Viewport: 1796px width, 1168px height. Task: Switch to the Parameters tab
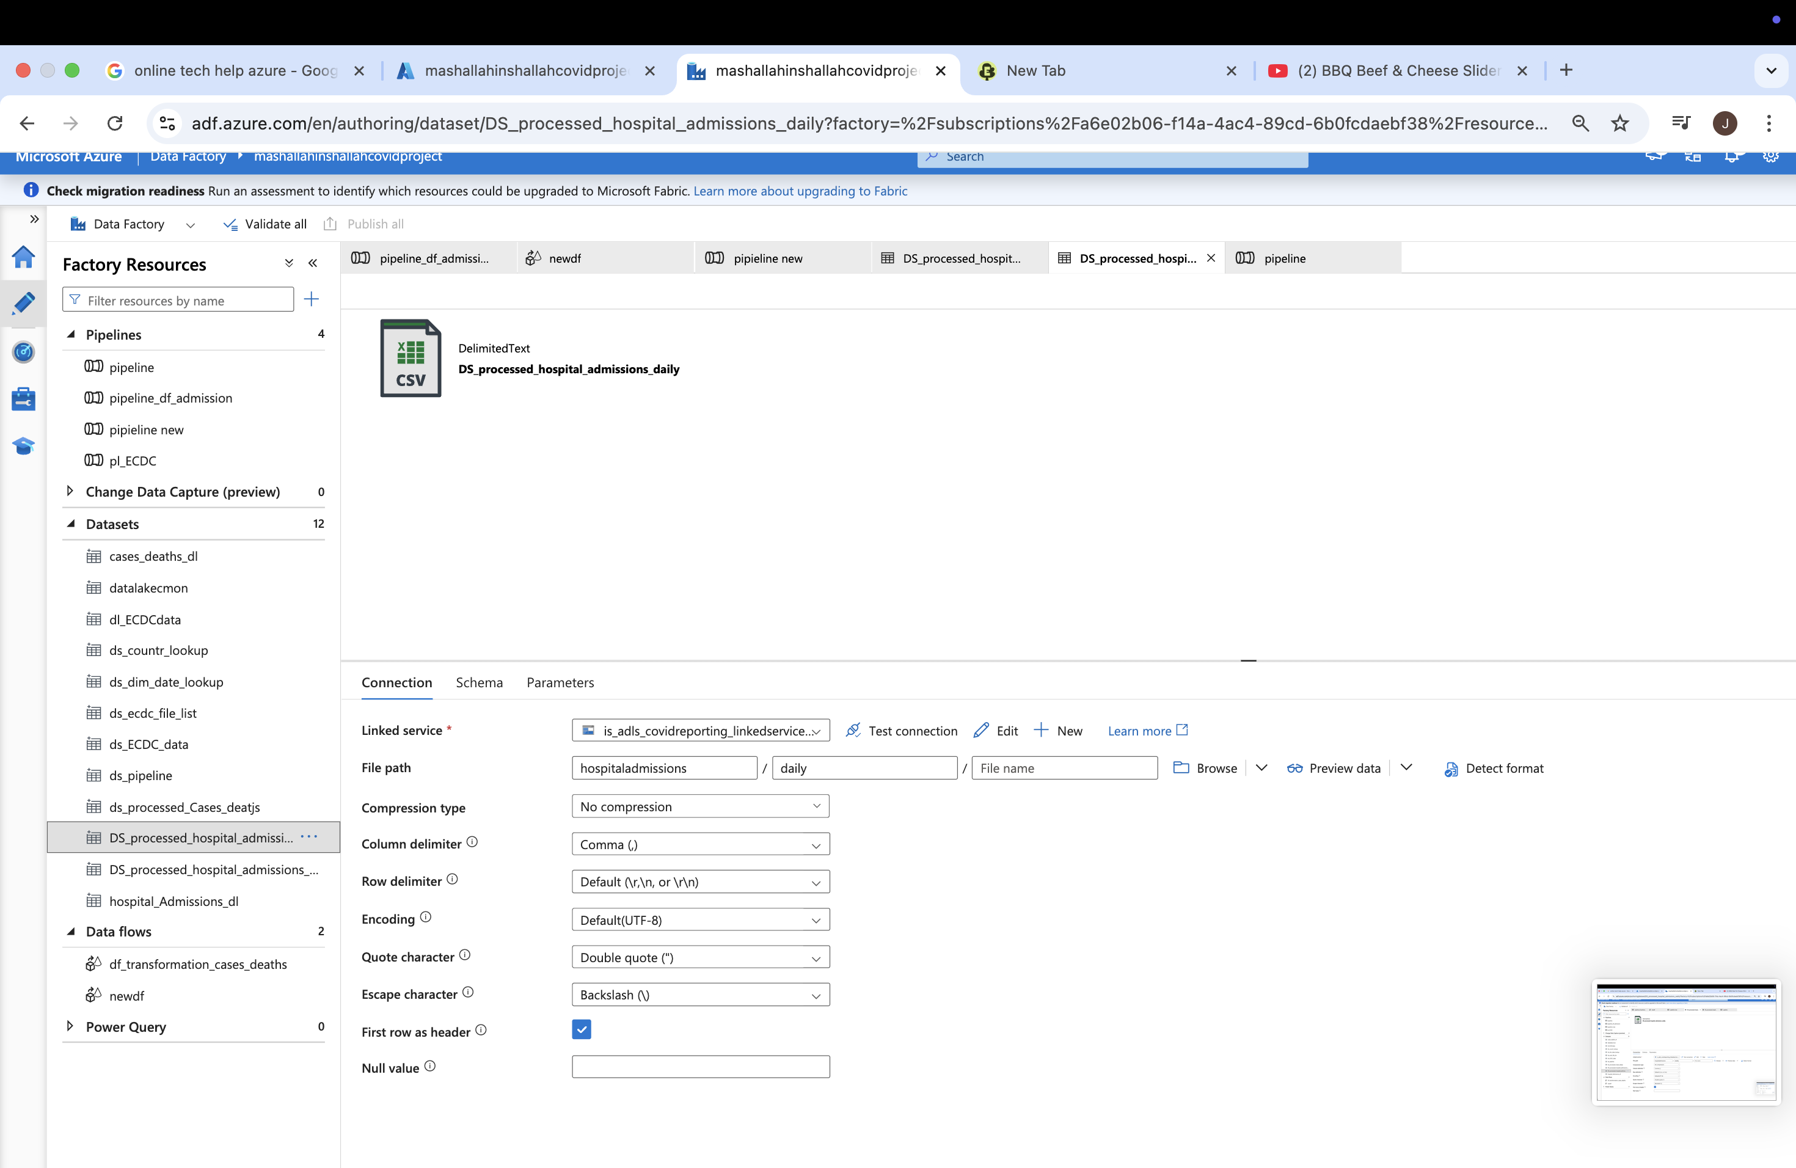560,683
